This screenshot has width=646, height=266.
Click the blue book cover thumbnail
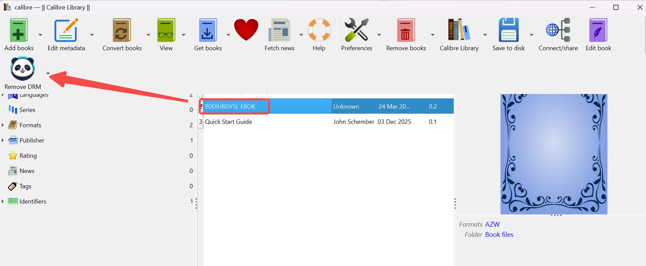click(554, 154)
